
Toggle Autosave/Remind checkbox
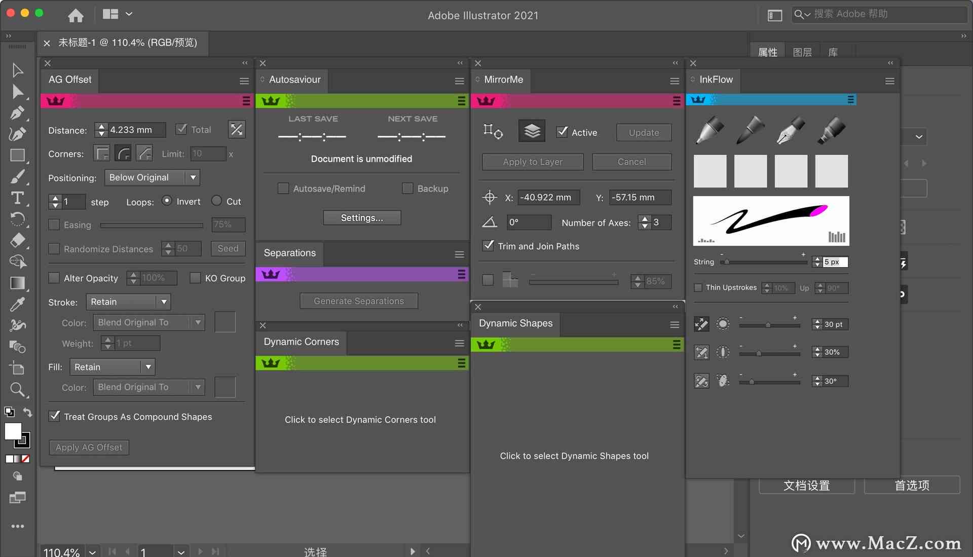(x=283, y=189)
